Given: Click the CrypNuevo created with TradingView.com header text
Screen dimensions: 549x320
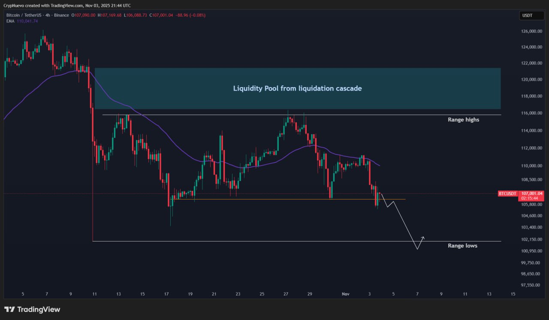Looking at the screenshot, I should tap(67, 6).
